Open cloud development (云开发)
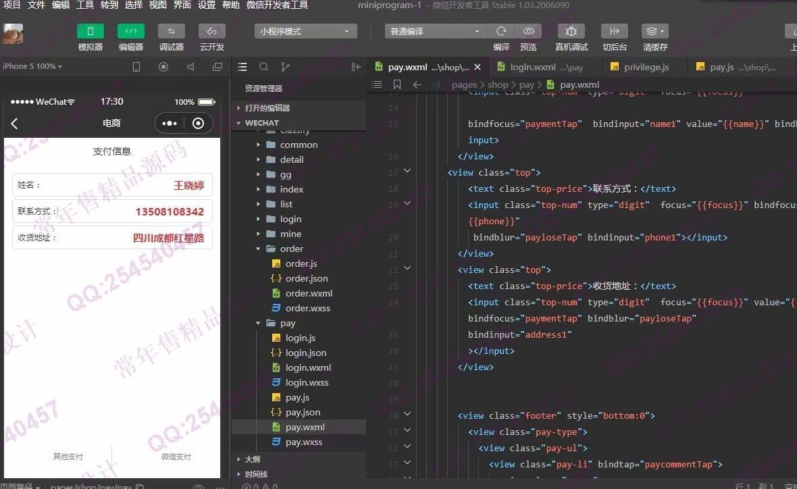 tap(212, 32)
